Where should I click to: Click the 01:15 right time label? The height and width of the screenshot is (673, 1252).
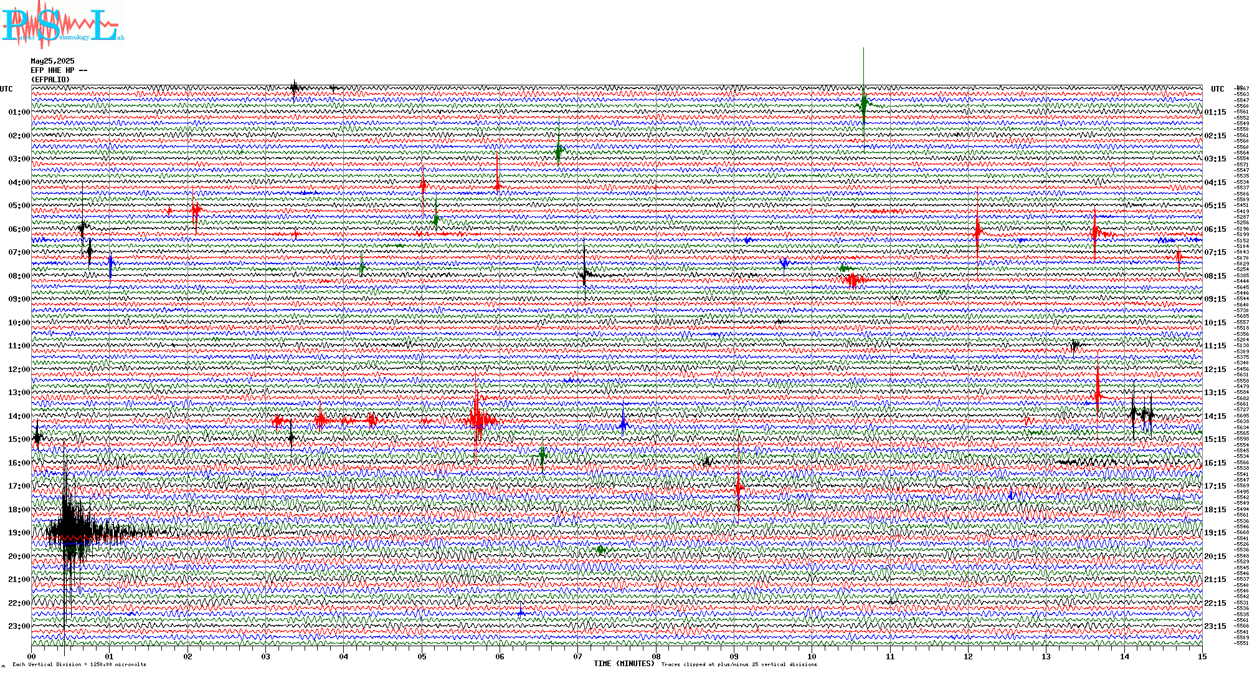1215,113
